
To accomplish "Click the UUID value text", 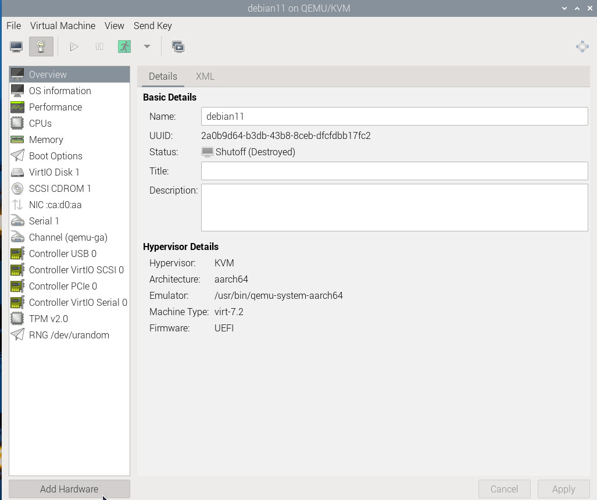I will click(x=286, y=135).
